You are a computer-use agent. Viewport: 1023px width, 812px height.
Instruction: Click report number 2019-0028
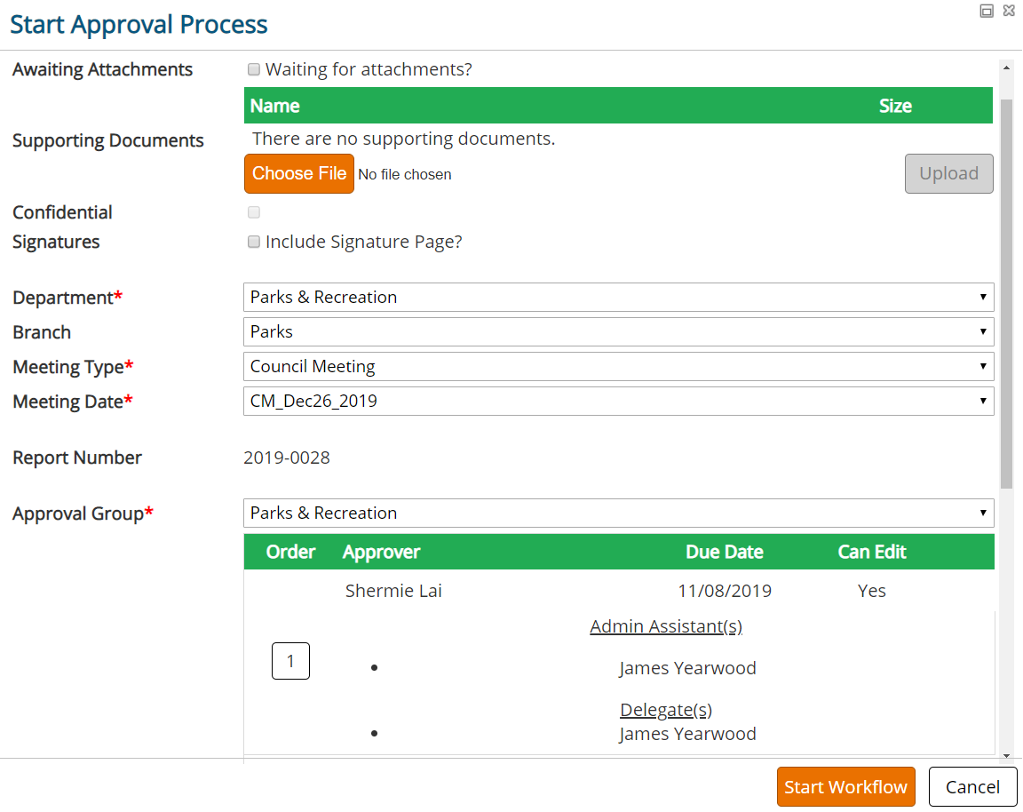tap(287, 458)
